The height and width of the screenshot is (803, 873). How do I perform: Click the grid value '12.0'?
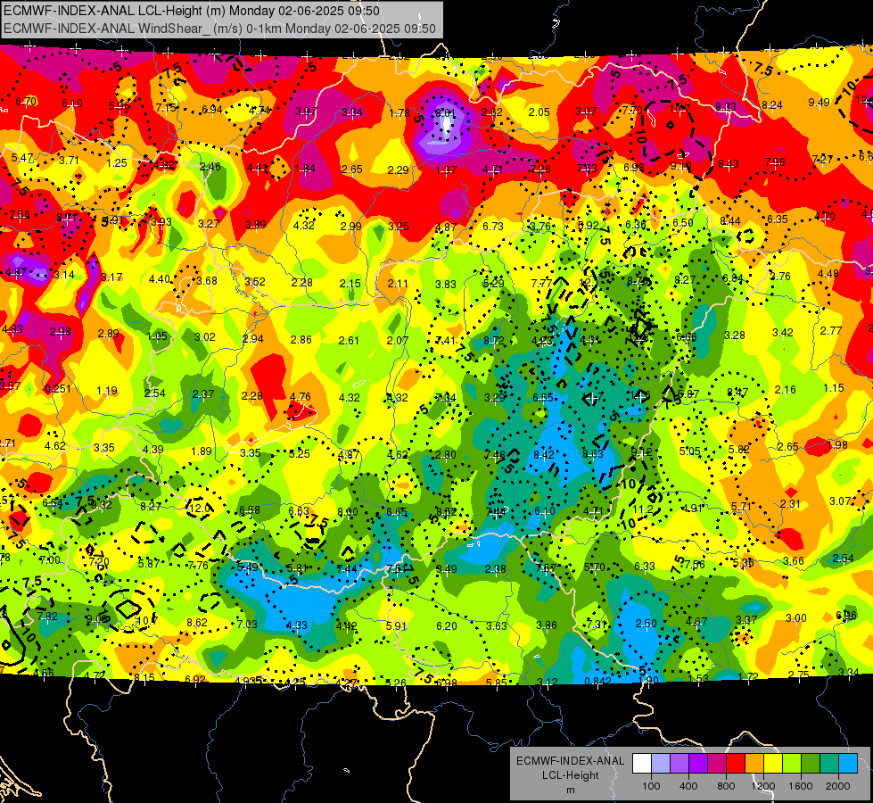(x=200, y=509)
